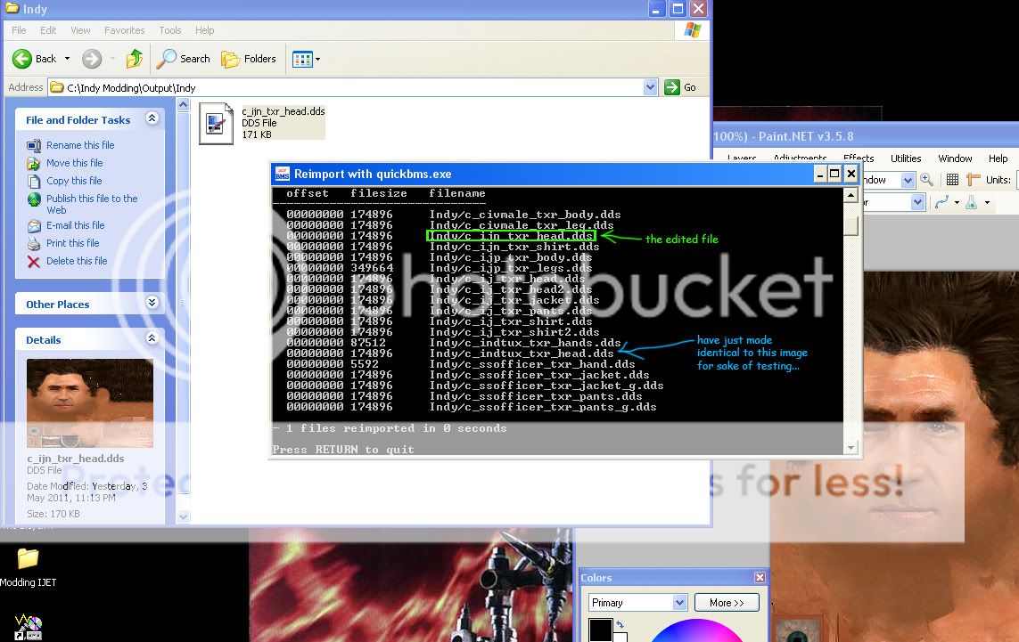Click the BMS icon in console title bar
The width and height of the screenshot is (1019, 642).
(x=282, y=174)
